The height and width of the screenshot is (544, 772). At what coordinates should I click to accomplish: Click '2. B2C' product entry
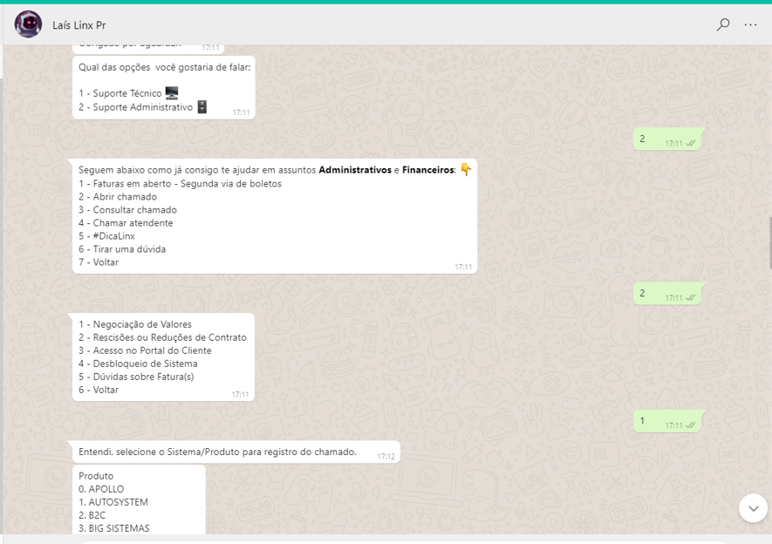tap(92, 515)
